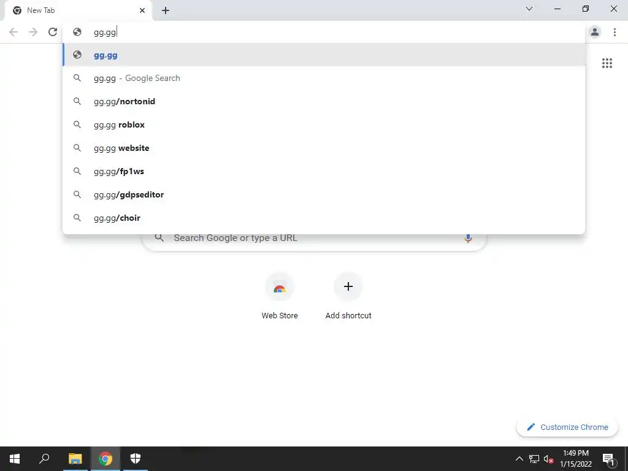Choose the 'gg.gg website' suggestion
Viewport: 628px width, 471px height.
click(324, 148)
